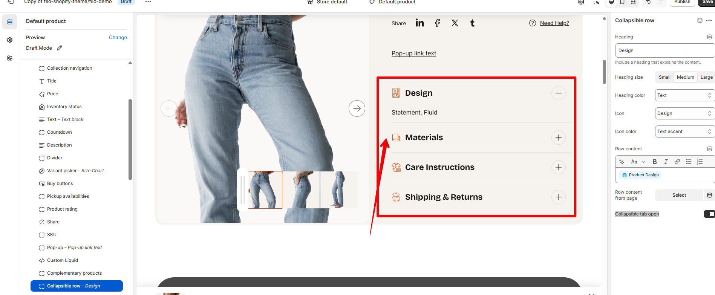Screen dimensions: 715x295
Task: Collapse the Design accordion row
Action: click(559, 93)
